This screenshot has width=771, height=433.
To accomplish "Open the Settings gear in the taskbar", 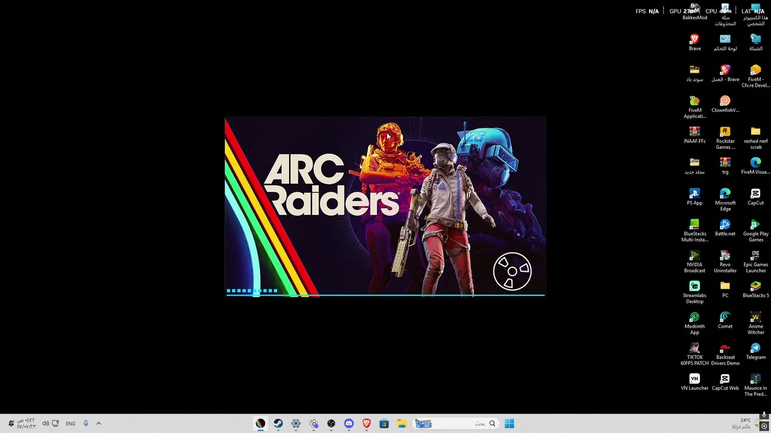I will (x=296, y=423).
